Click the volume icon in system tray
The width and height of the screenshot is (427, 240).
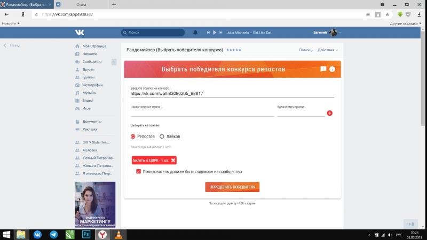pos(390,235)
